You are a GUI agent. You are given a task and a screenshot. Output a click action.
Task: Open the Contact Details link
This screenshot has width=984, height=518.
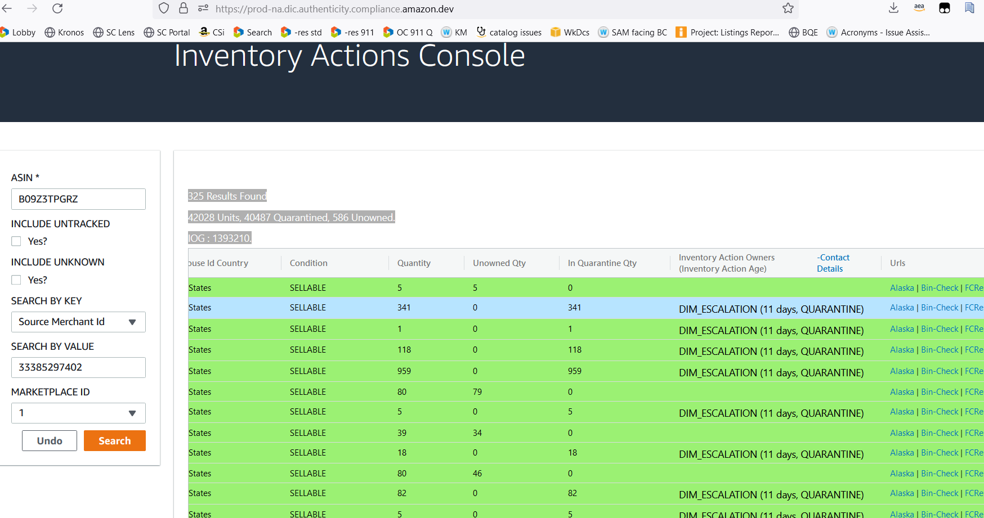[833, 263]
